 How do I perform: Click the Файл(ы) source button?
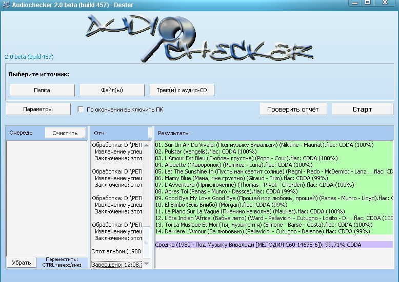point(112,90)
